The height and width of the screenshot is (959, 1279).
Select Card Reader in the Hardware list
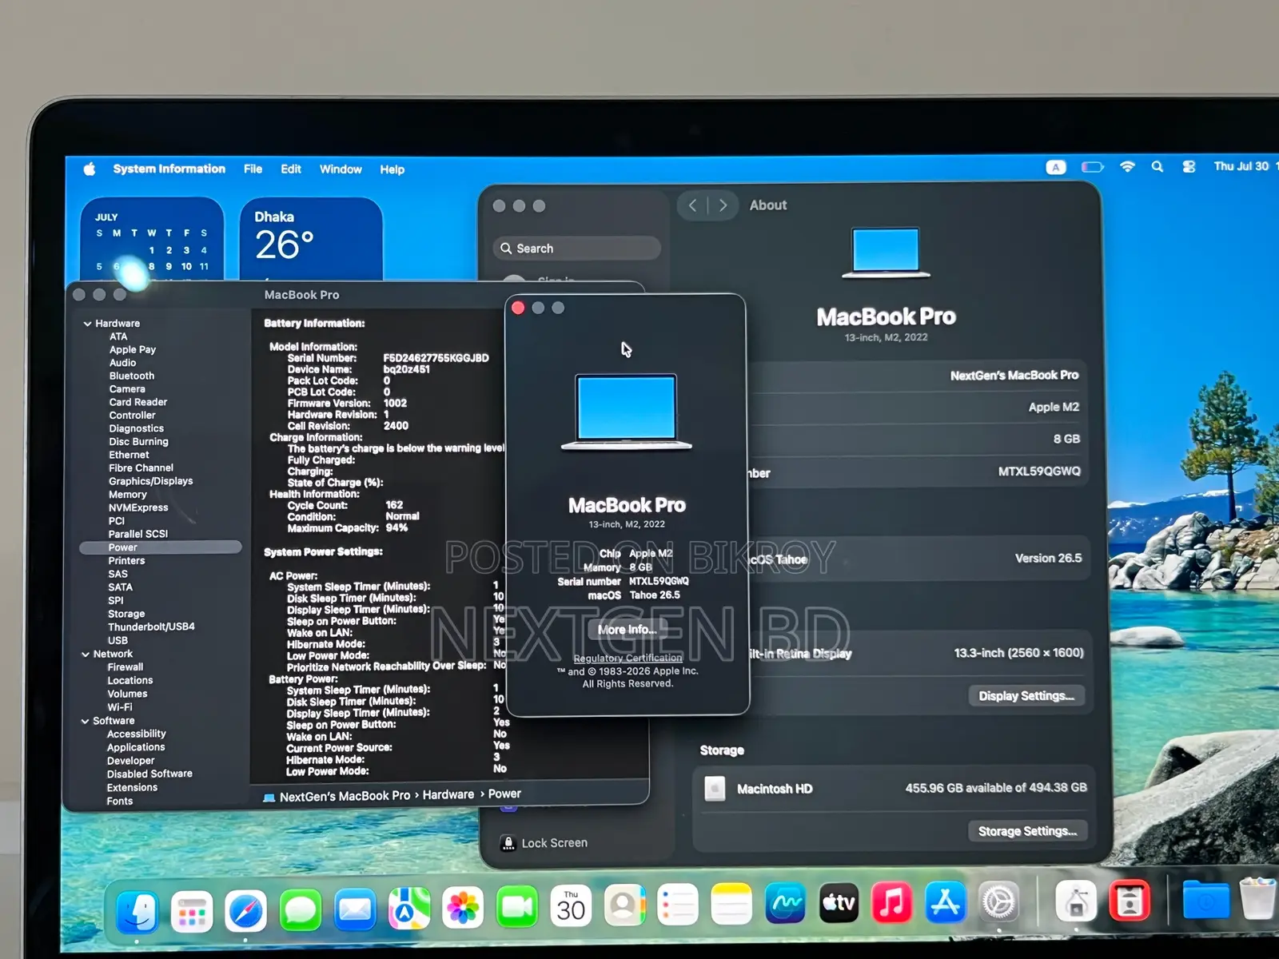tap(138, 402)
